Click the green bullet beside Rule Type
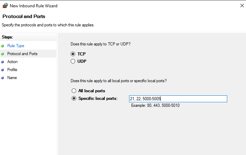Viewport: 246px width, 155px height. pos(2,46)
